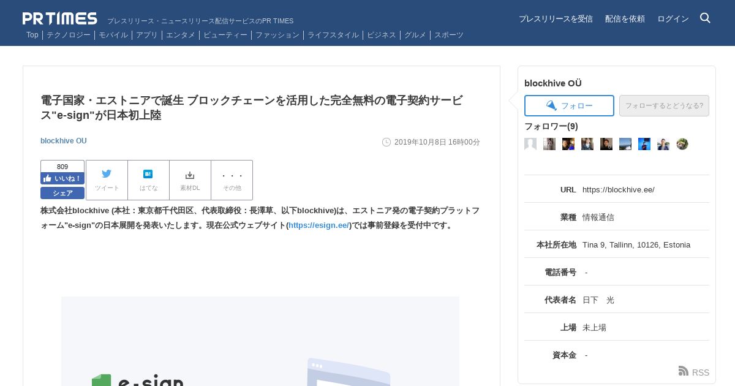Image resolution: width=735 pixels, height=386 pixels.
Task: Click the Facebook シェア button
Action: (62, 193)
